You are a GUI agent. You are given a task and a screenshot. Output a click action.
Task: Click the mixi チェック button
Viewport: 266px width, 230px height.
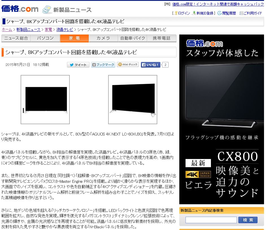pyautogui.click(x=128, y=65)
